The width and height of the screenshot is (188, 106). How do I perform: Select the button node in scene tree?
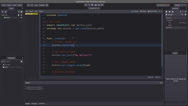point(8,18)
